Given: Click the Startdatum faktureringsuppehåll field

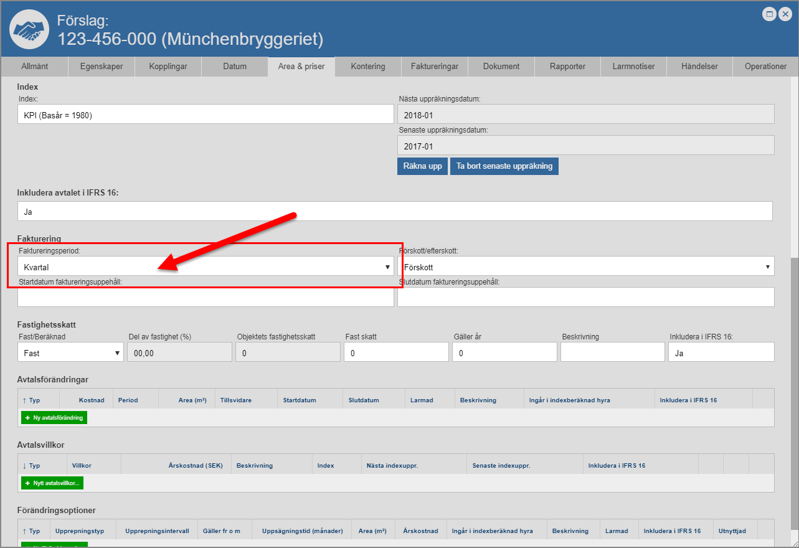Looking at the screenshot, I should pos(206,298).
